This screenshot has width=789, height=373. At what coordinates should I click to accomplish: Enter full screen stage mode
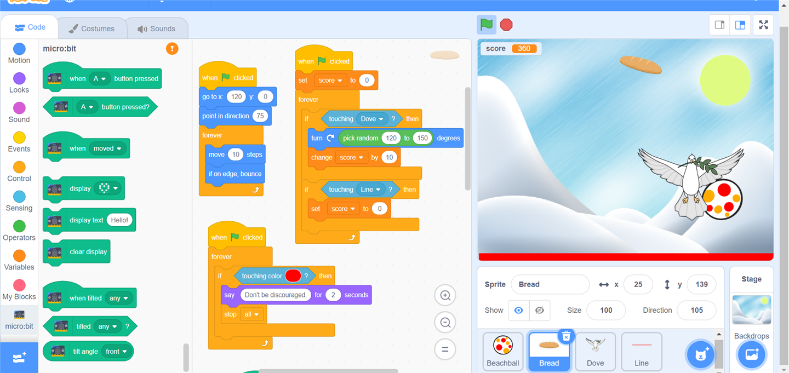click(x=763, y=25)
